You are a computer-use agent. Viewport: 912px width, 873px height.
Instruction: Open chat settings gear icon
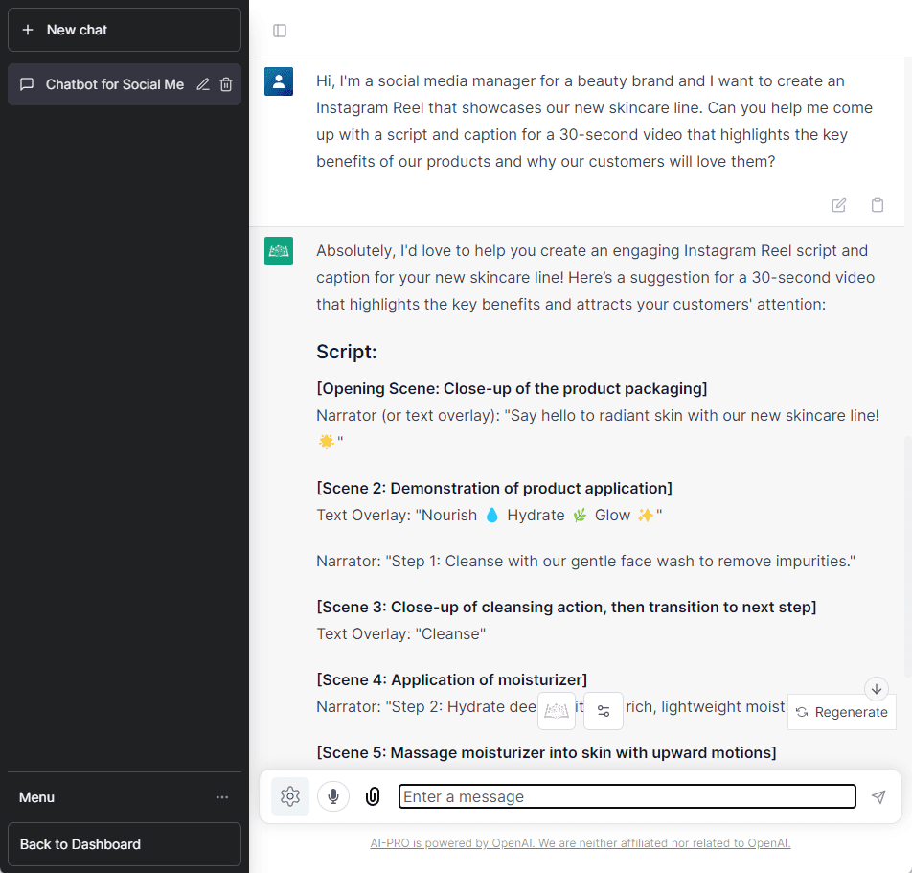point(290,796)
